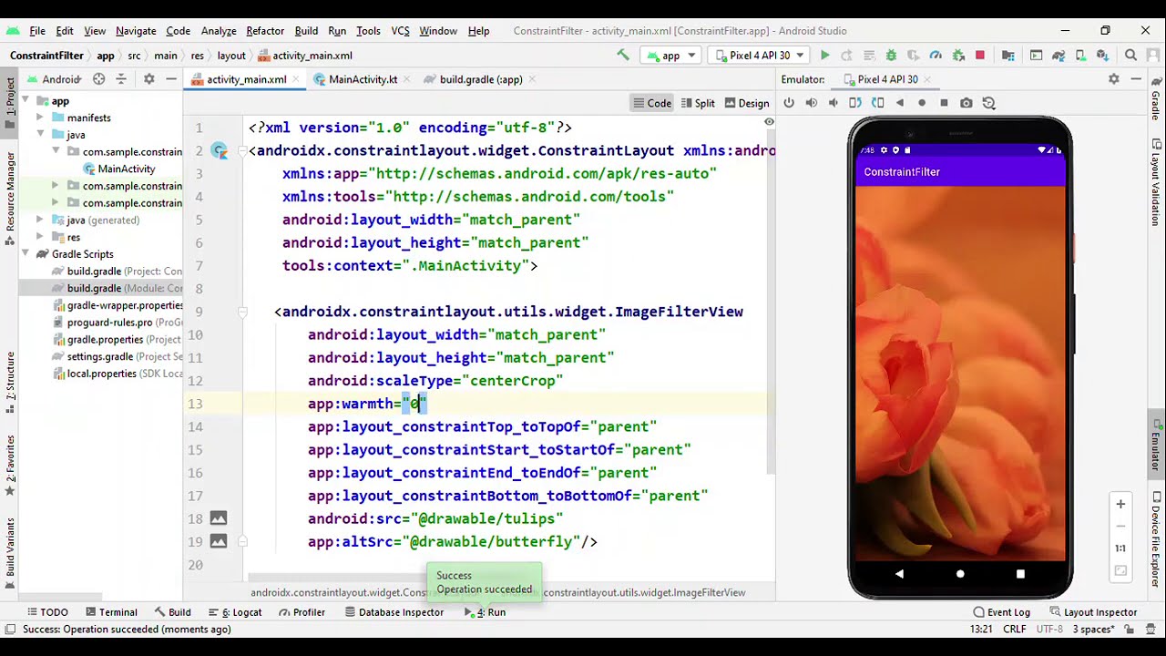This screenshot has height=656, width=1166.
Task: Close the activity_main.xml tab
Action: click(x=298, y=79)
